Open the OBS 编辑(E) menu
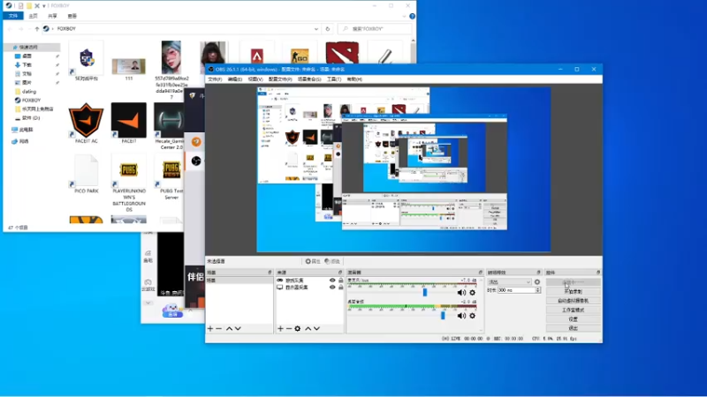This screenshot has height=397, width=707. [234, 79]
